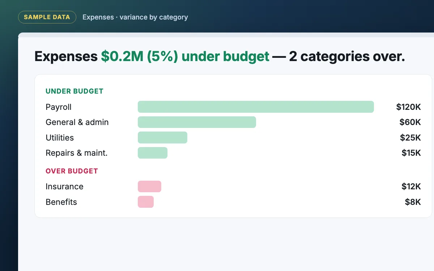Click the SAMPLE DATA badge
434x271 pixels.
point(47,17)
